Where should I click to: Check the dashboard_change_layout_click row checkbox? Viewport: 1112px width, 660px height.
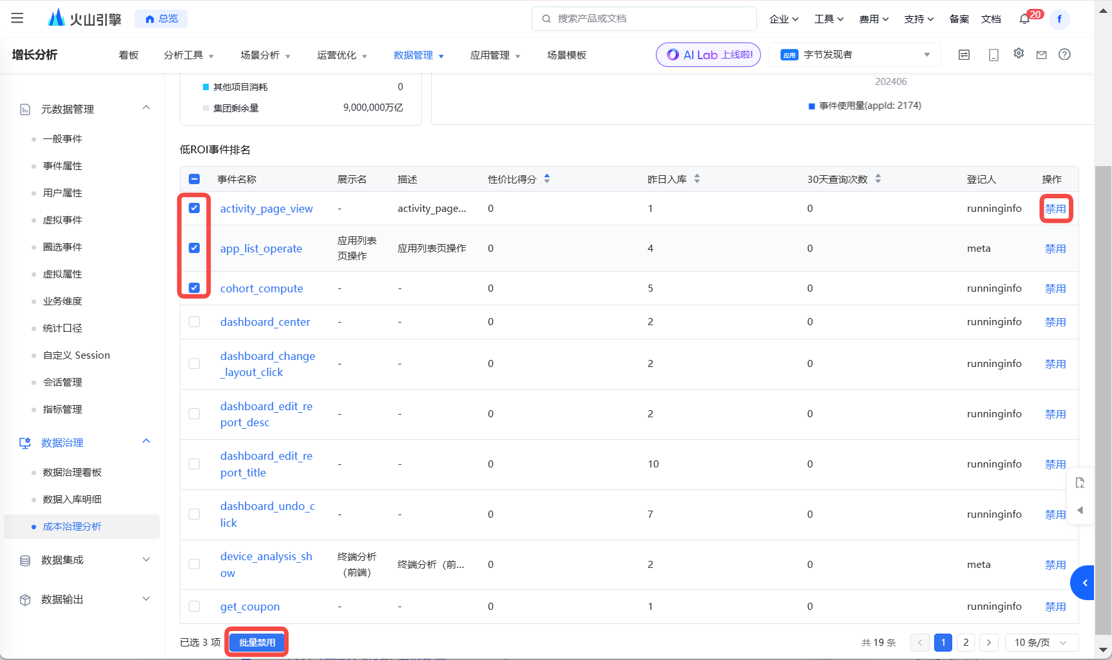tap(195, 363)
